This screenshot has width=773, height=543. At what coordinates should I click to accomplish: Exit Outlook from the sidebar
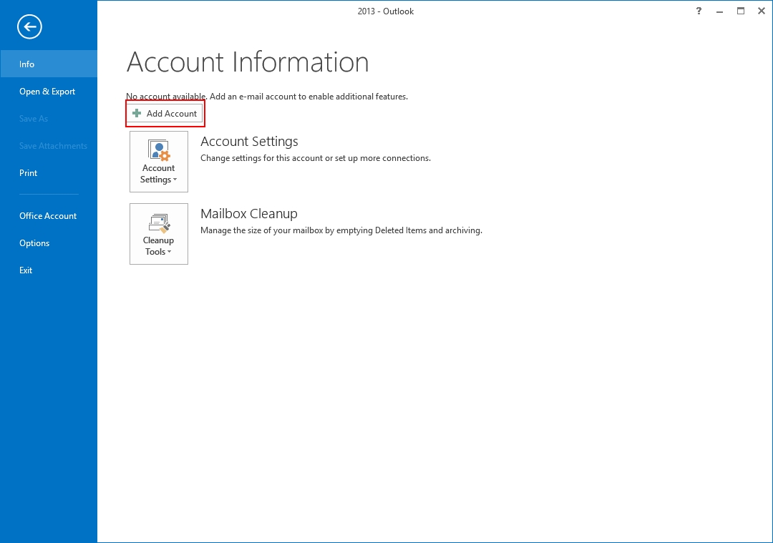[x=25, y=270]
